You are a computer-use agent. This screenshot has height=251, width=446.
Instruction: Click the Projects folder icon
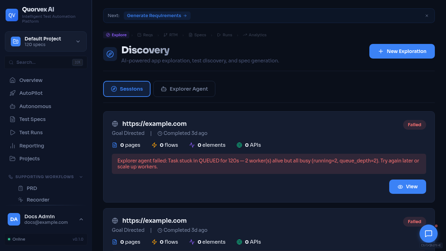pyautogui.click(x=13, y=159)
